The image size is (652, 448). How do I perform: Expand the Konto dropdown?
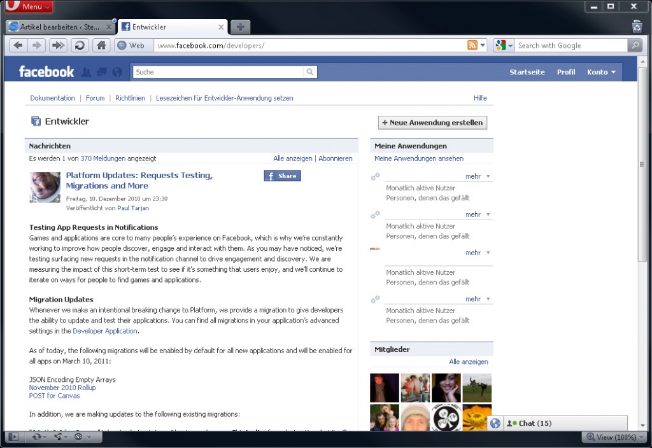click(601, 72)
